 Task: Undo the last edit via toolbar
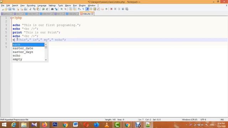[43, 9]
